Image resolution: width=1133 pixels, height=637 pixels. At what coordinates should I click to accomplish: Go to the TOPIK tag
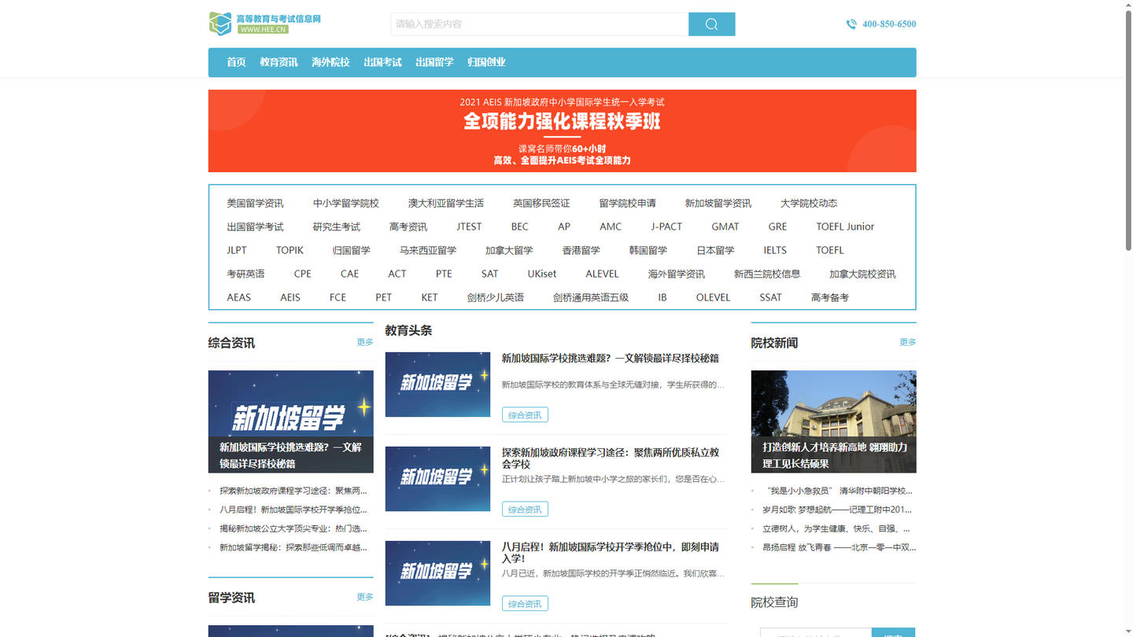[x=290, y=250]
